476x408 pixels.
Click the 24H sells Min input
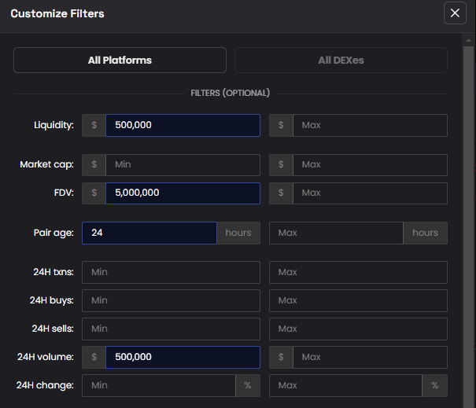(x=171, y=329)
